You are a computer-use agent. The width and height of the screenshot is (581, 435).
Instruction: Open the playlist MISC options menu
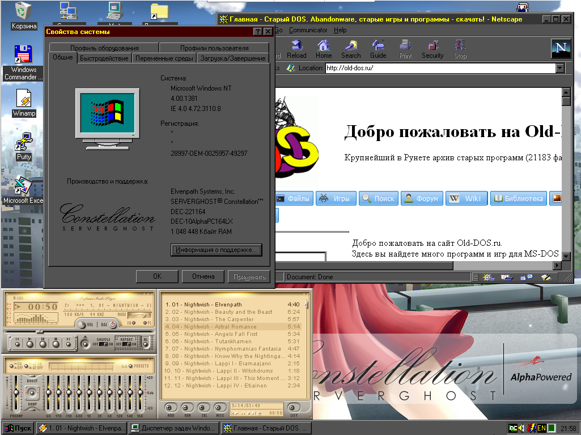(x=218, y=407)
